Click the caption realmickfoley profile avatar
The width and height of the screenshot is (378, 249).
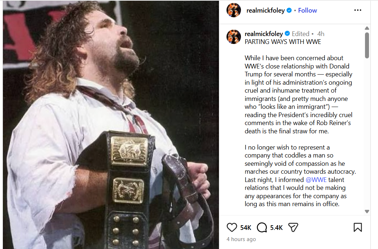[233, 37]
